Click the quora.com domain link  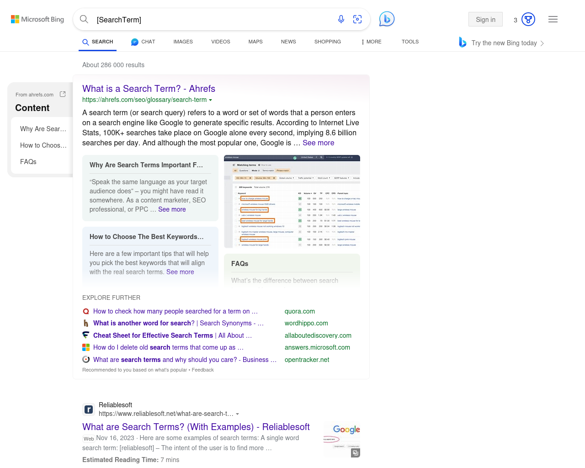[300, 311]
